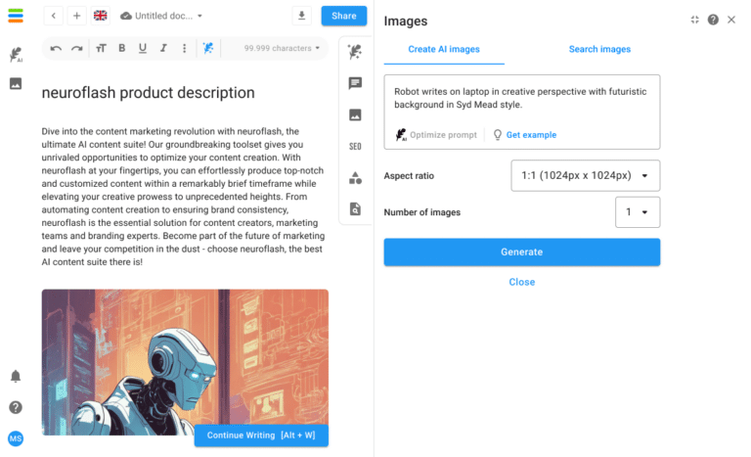Open the Number of images dropdown
This screenshot has width=751, height=457.
point(638,212)
